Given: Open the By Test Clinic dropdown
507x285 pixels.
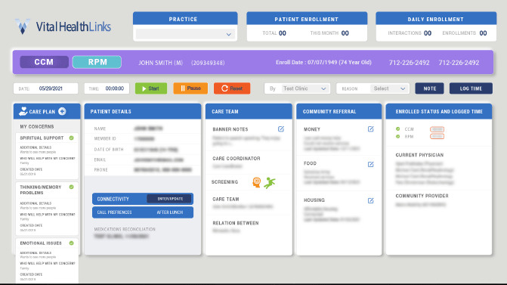Looking at the screenshot, I should point(305,88).
